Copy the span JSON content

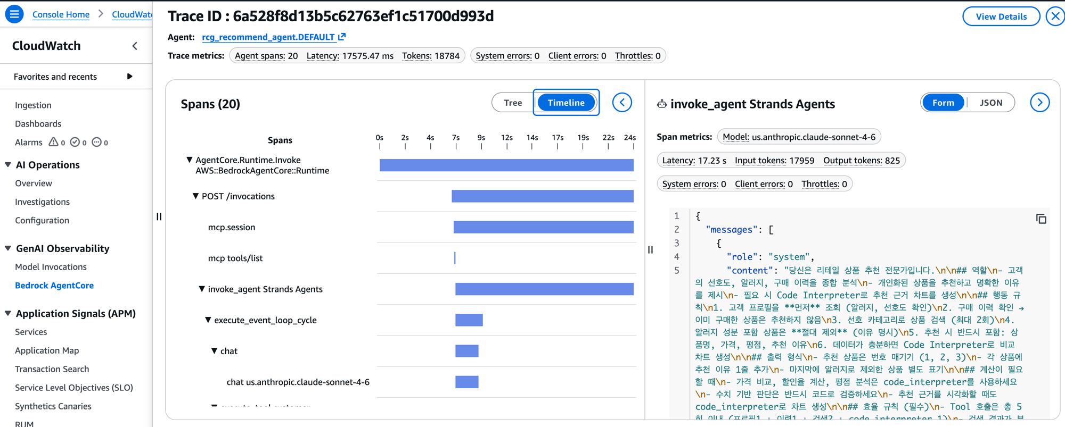pos(1041,219)
